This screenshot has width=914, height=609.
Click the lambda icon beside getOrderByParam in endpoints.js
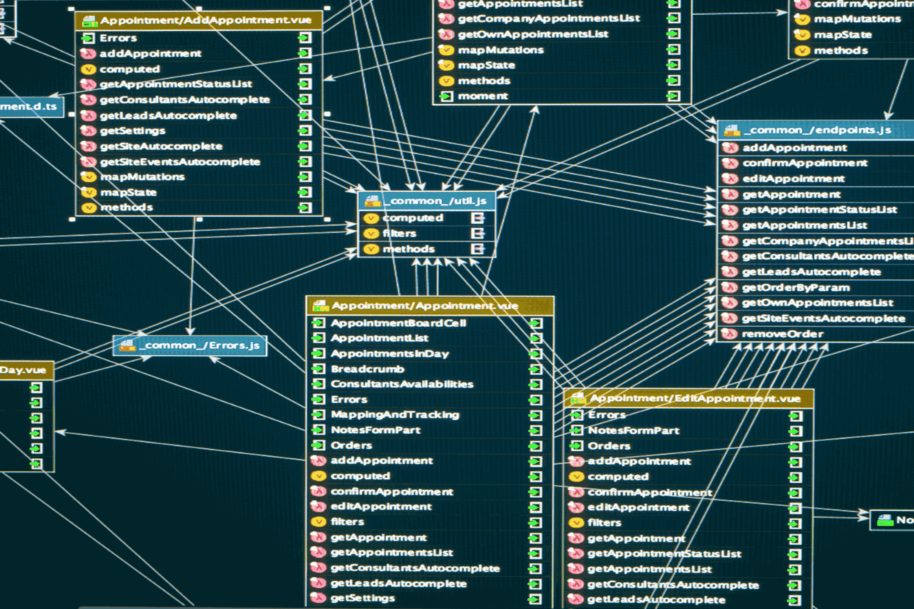point(729,288)
